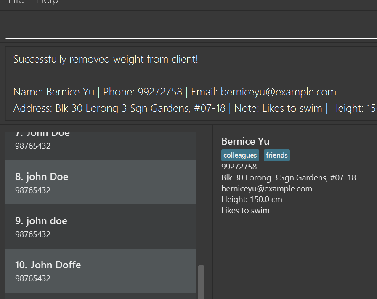Select client 10. John Doffe
The image size is (377, 299).
(x=100, y=270)
